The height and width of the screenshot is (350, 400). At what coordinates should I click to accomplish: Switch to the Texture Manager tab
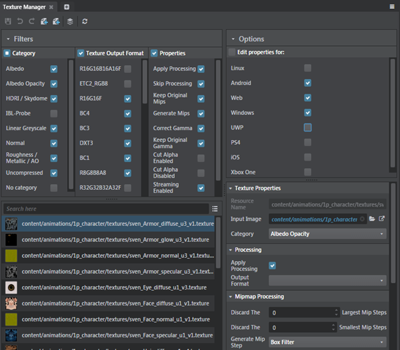point(23,7)
